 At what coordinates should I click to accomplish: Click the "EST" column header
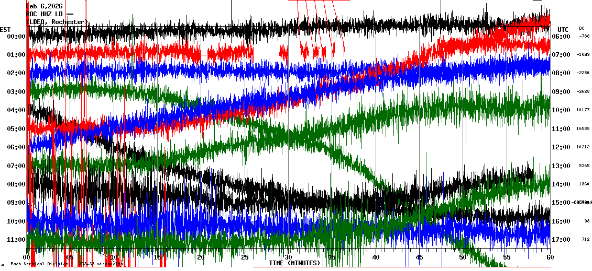(5, 29)
